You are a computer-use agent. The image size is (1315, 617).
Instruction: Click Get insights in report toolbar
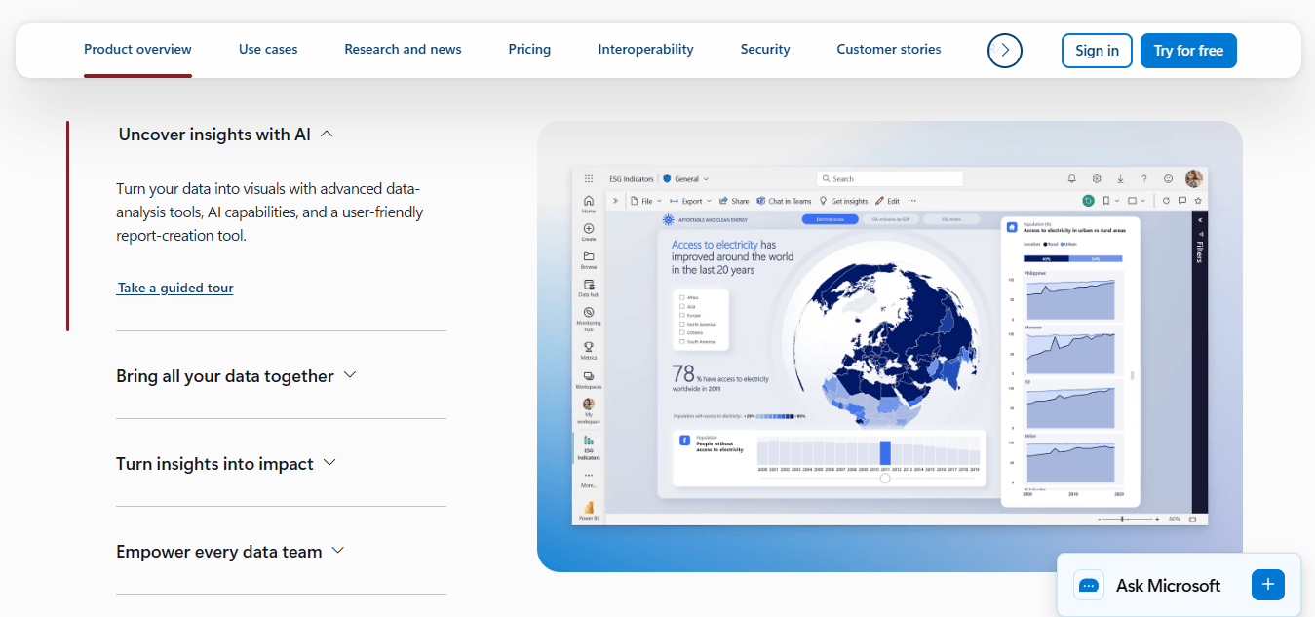(x=843, y=201)
